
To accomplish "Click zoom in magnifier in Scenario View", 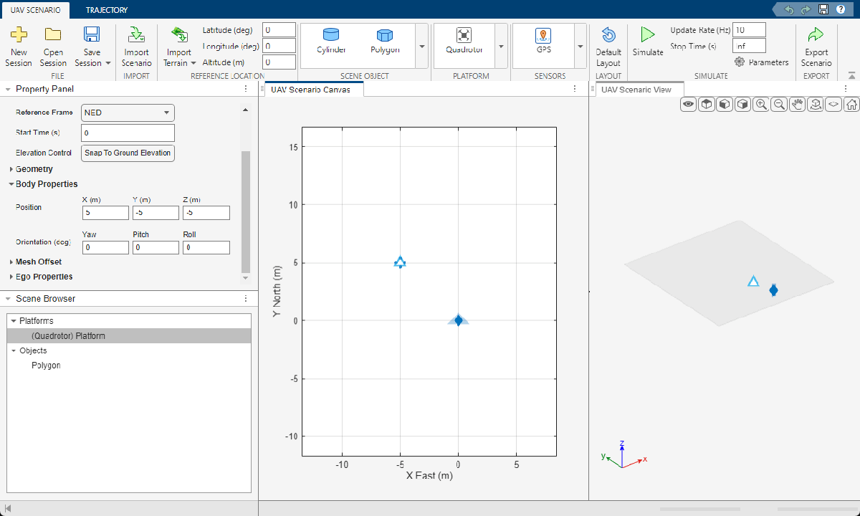I will pyautogui.click(x=761, y=105).
